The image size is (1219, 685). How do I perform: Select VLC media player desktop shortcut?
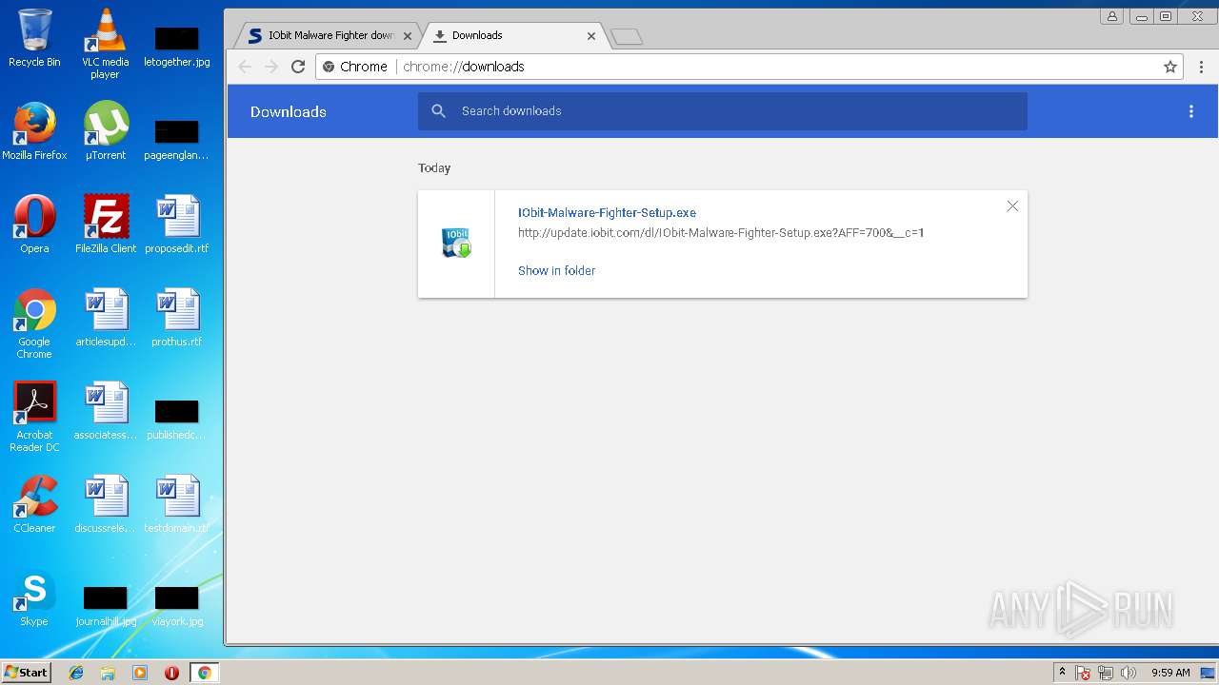pos(106,44)
